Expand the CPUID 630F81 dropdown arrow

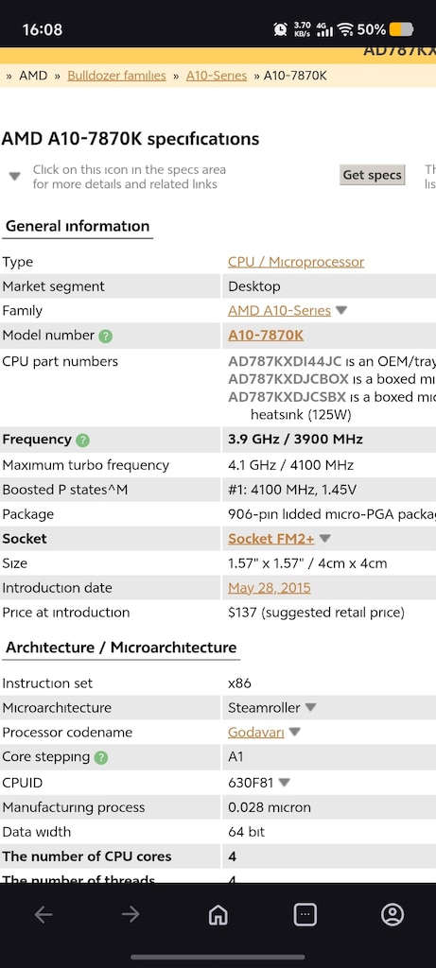click(284, 782)
